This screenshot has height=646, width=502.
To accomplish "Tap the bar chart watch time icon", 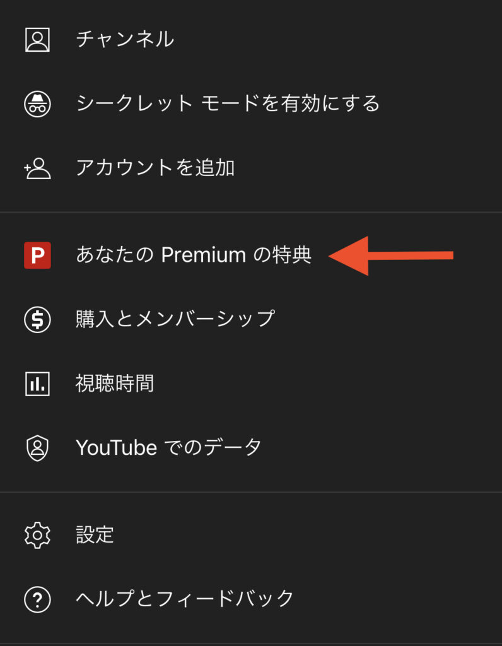I will [x=37, y=384].
